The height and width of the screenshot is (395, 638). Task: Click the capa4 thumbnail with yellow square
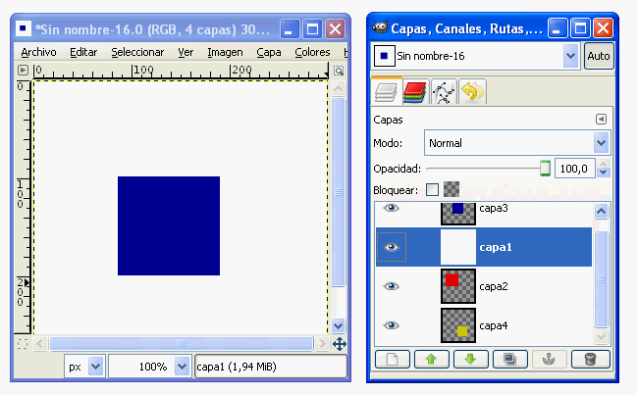click(x=458, y=325)
